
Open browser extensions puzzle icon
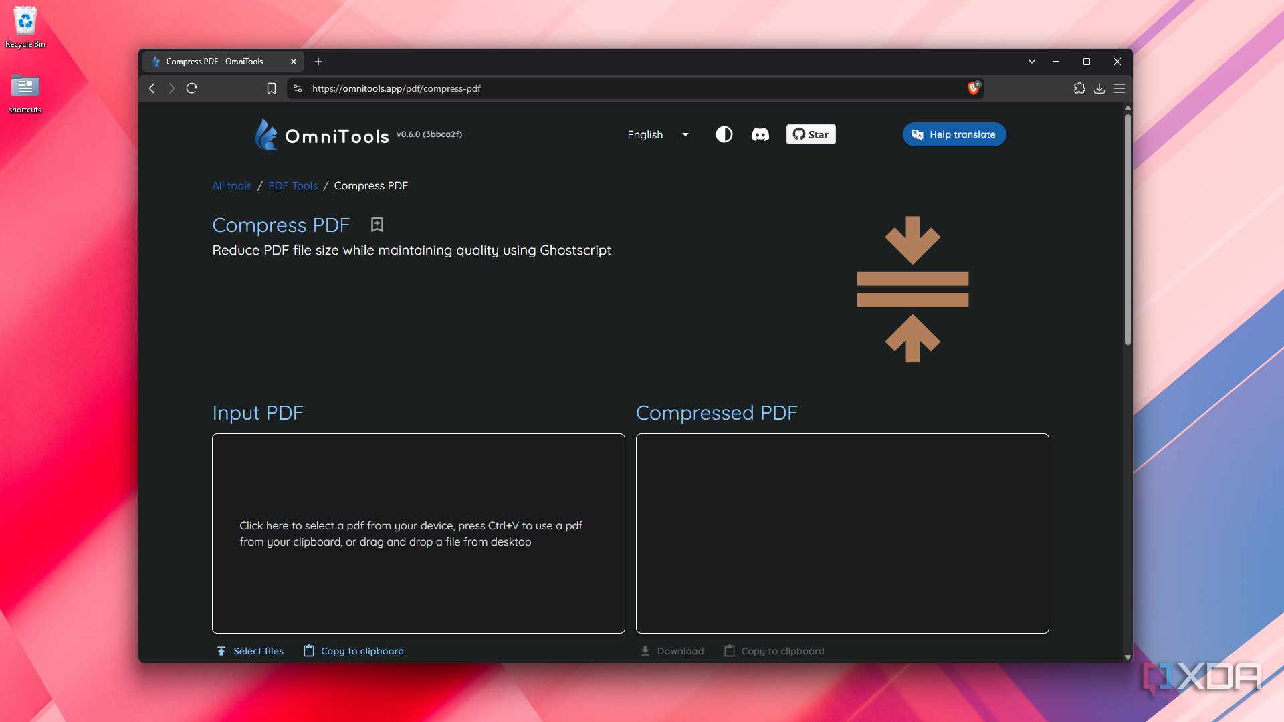1079,88
